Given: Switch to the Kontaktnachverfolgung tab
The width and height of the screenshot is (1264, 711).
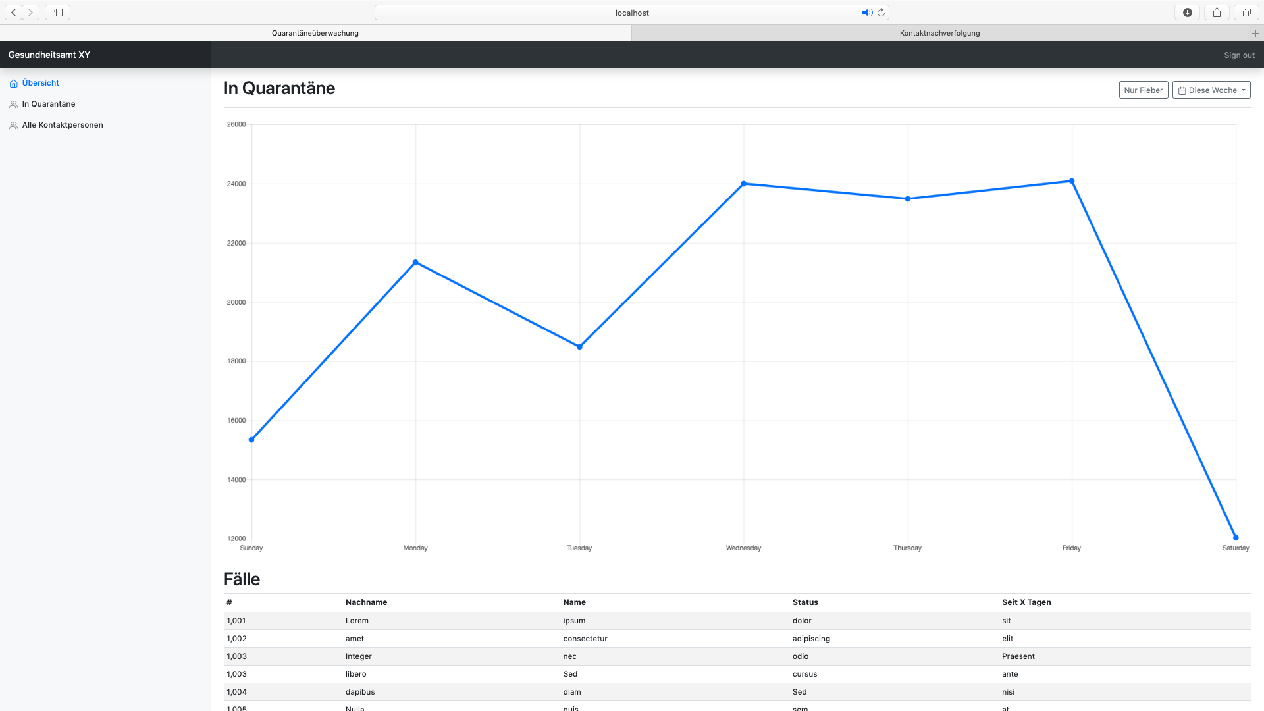Looking at the screenshot, I should (939, 33).
